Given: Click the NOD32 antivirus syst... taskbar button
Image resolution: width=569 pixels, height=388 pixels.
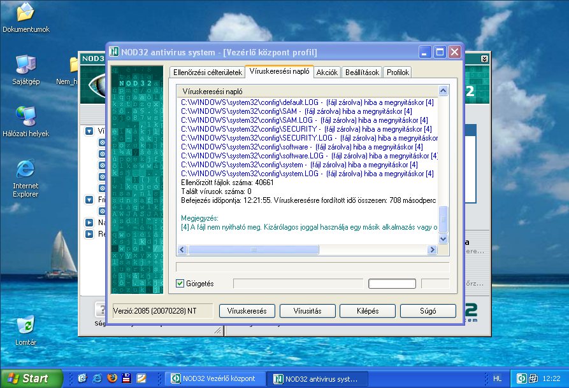Looking at the screenshot, I should pyautogui.click(x=317, y=379).
